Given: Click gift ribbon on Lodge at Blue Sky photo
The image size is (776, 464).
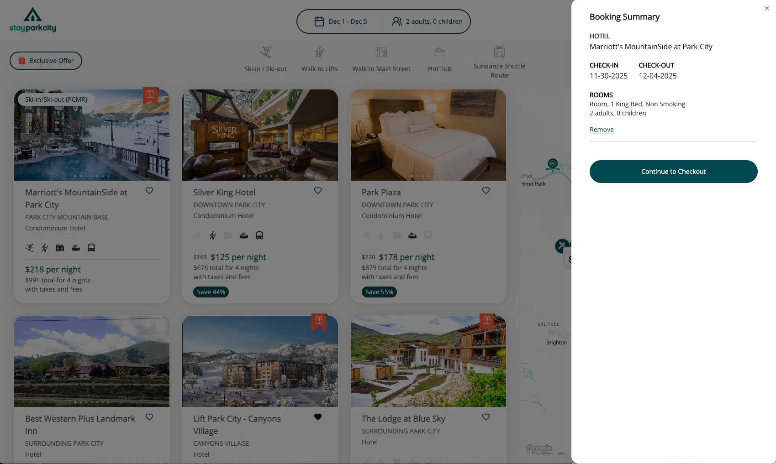Looking at the screenshot, I should (x=487, y=321).
